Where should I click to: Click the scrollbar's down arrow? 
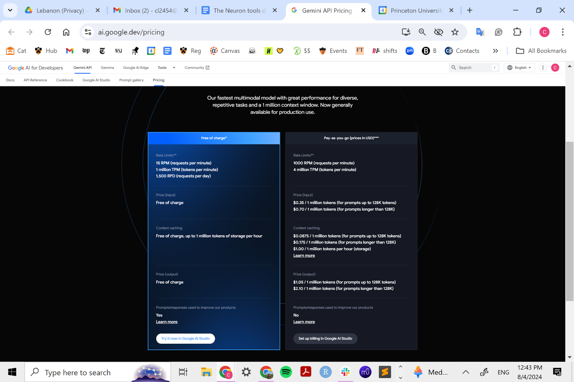coord(569,357)
